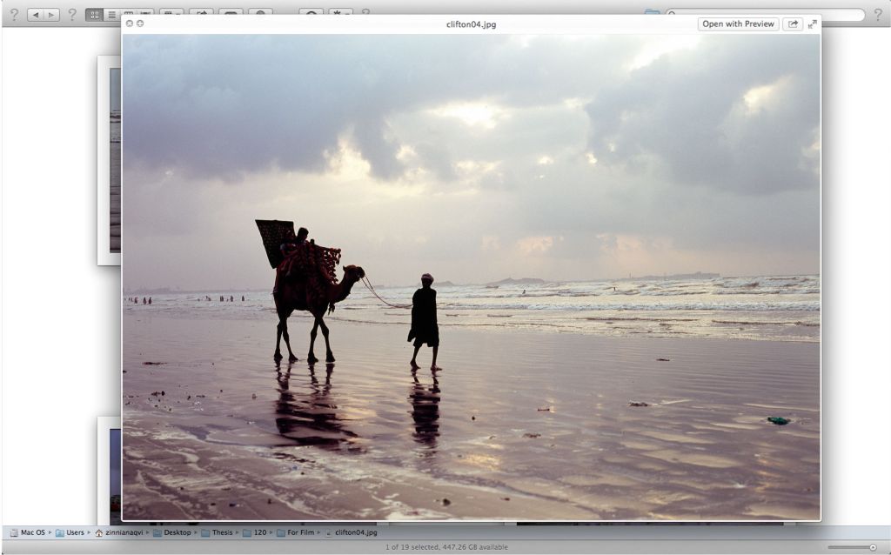This screenshot has width=891, height=555.
Task: Close the Quick Look preview window
Action: (130, 23)
